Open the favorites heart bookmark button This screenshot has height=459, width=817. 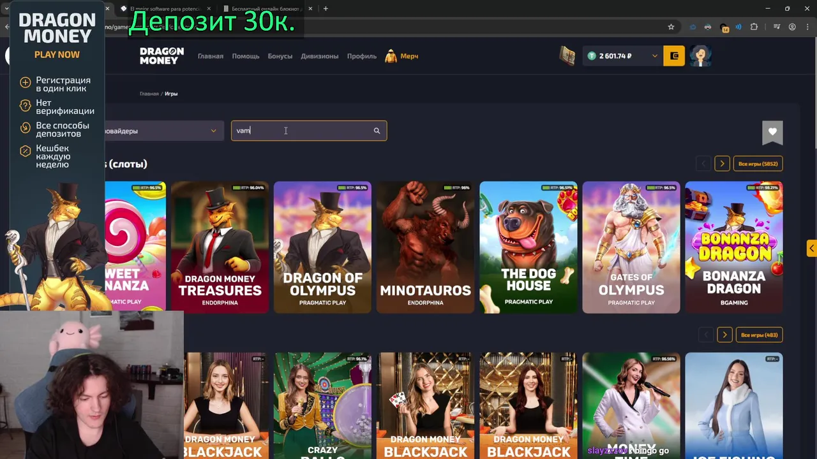pos(772,132)
